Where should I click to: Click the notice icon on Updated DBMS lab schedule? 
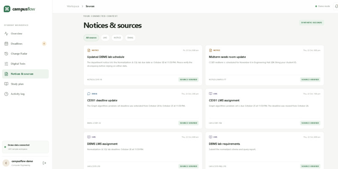point(89,50)
